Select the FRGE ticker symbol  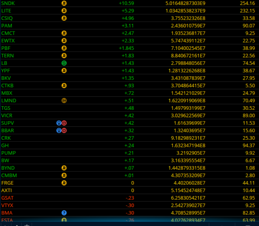click(x=8, y=183)
